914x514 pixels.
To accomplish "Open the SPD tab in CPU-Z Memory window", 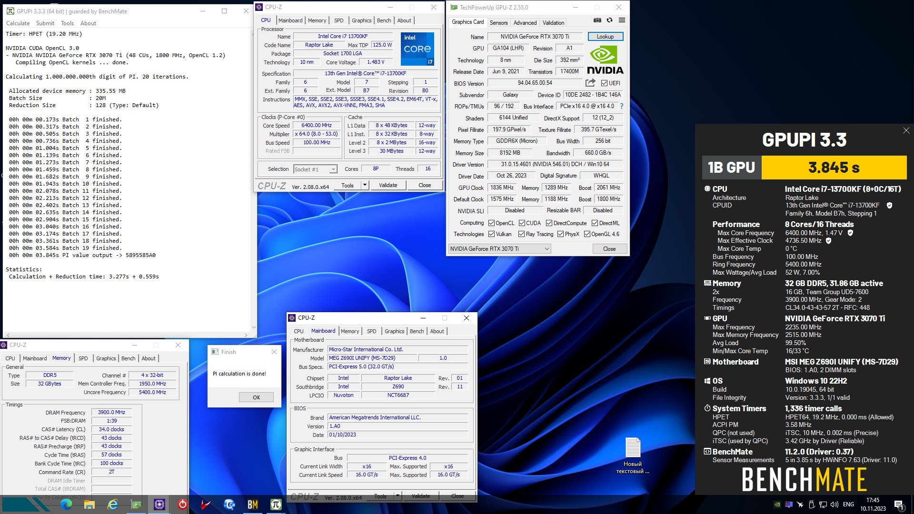I will click(x=83, y=358).
